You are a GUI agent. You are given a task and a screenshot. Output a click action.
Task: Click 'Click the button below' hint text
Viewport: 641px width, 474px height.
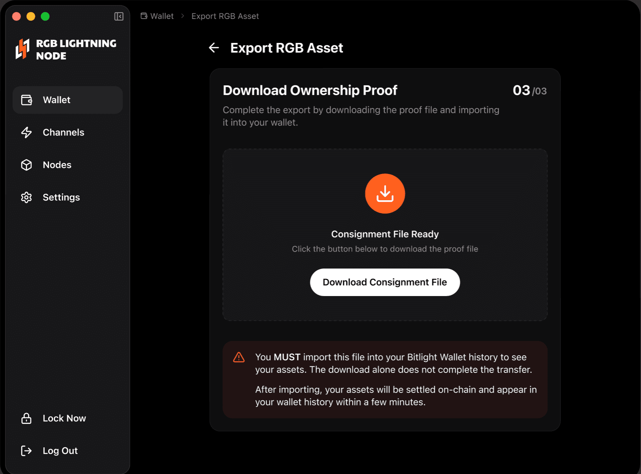(385, 249)
